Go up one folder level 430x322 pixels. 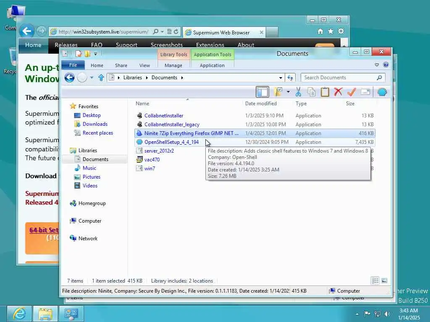click(101, 78)
